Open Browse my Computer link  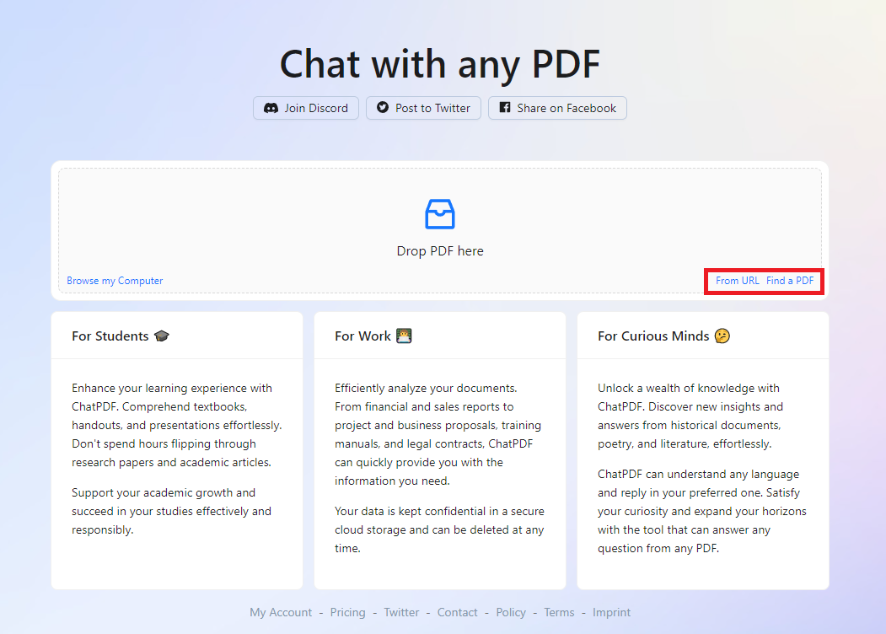115,281
